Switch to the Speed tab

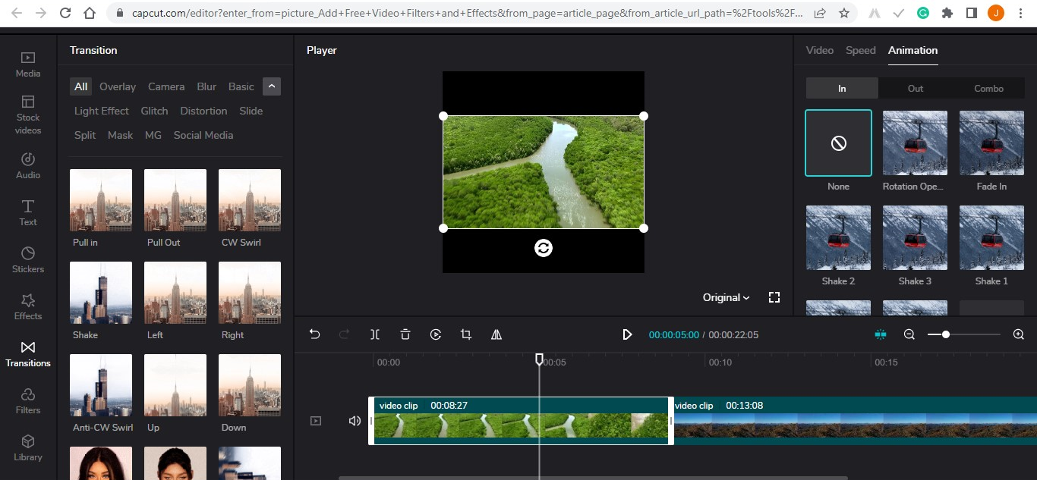pyautogui.click(x=860, y=50)
